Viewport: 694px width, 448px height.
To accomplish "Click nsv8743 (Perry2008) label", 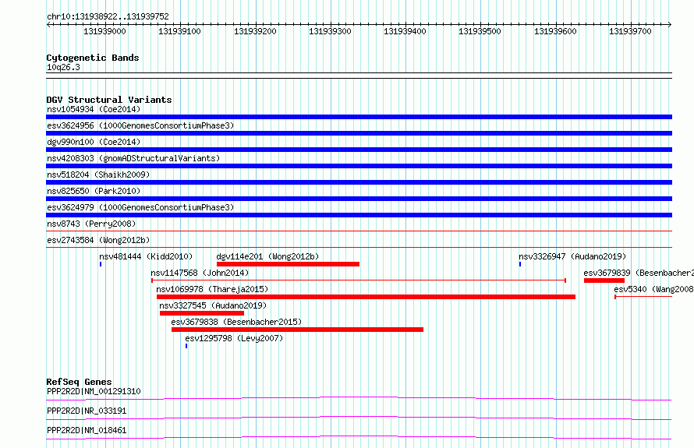I will 91,224.
